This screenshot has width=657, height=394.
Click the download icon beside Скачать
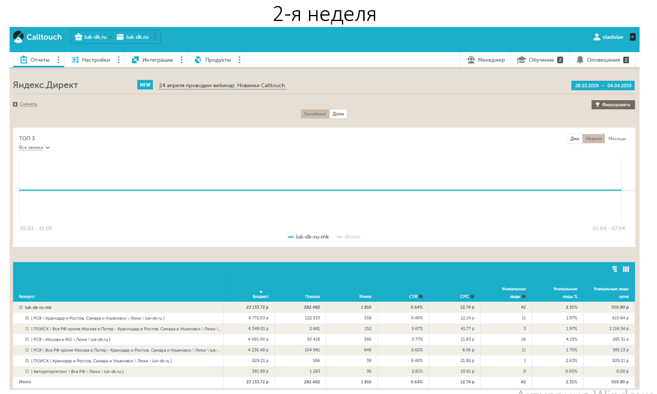point(15,104)
